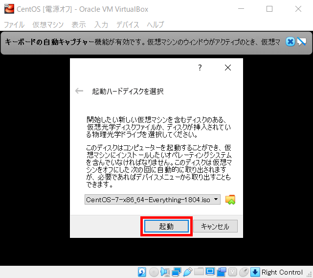This screenshot has height=278, width=313.
Task: Click the host key arrow icon
Action: (255, 272)
